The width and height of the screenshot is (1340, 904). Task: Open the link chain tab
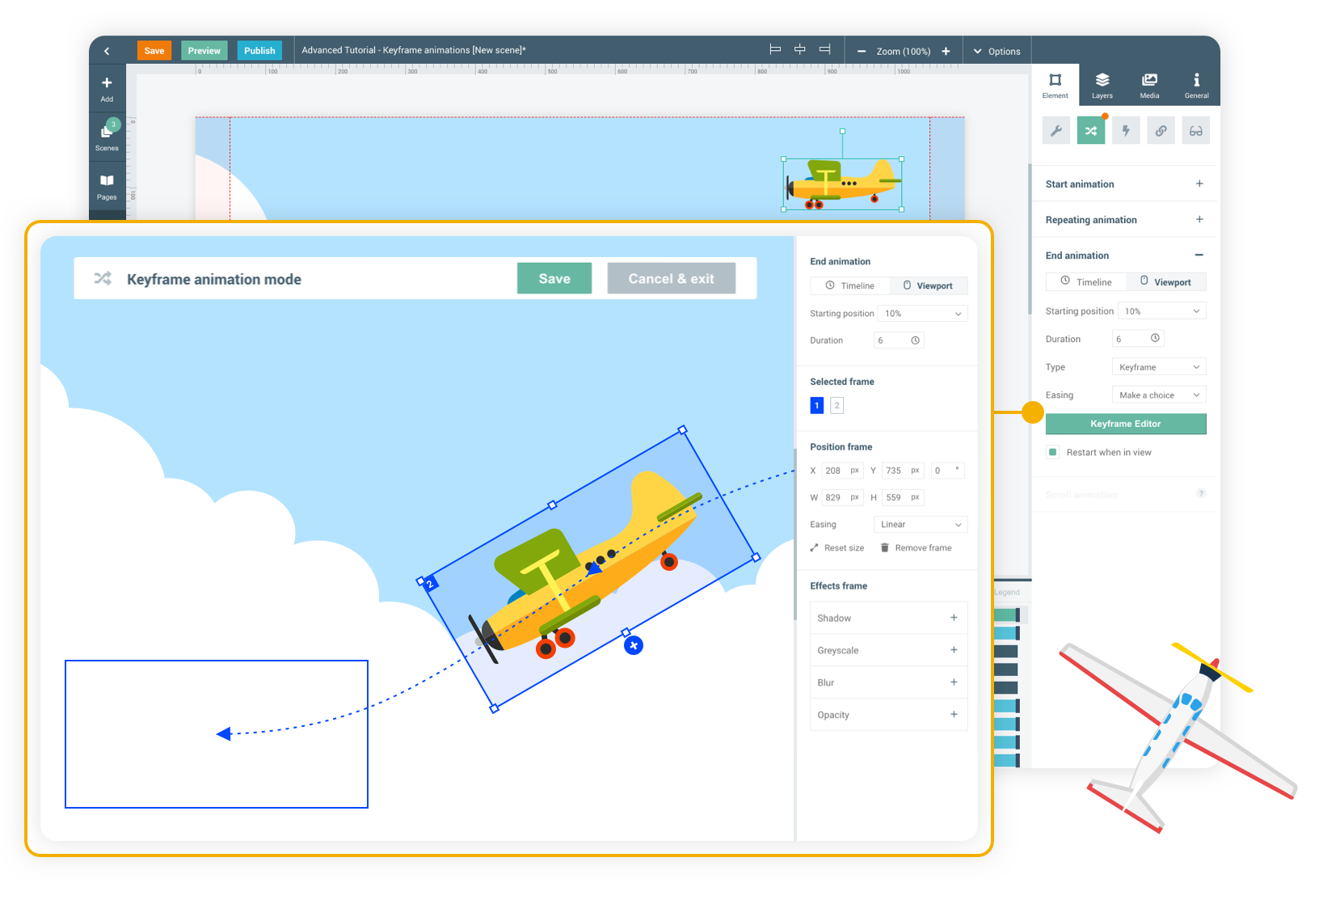coord(1161,130)
